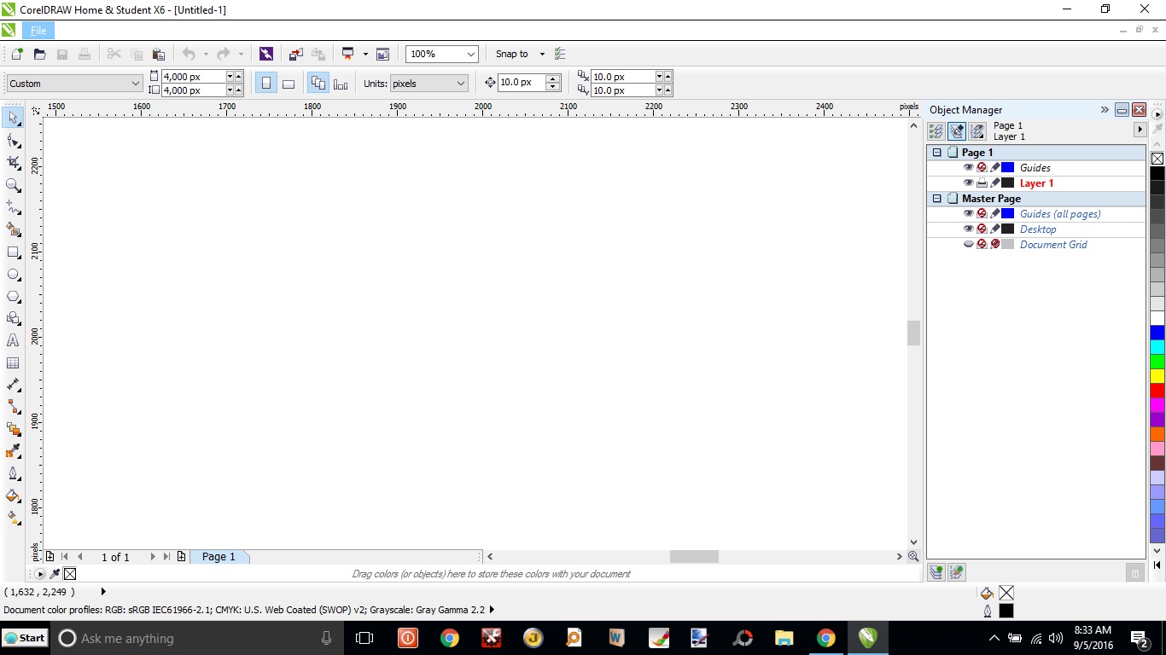Select the Shape tool
Screen dimensions: 1166x655
coord(13,140)
